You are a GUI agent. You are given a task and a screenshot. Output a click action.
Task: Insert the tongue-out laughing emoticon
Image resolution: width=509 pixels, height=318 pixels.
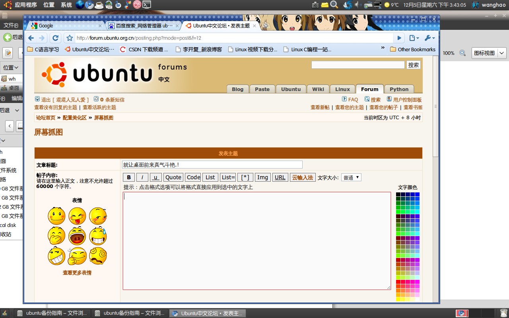click(77, 216)
